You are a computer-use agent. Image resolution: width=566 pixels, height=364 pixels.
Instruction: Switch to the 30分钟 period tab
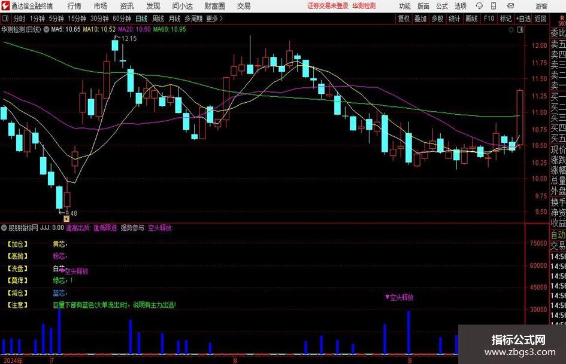(x=99, y=19)
